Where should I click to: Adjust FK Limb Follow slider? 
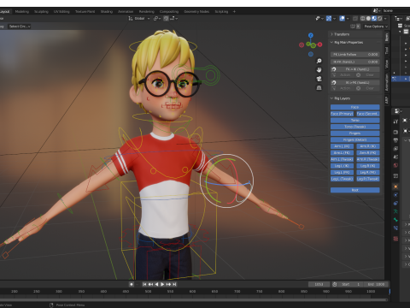coord(355,54)
